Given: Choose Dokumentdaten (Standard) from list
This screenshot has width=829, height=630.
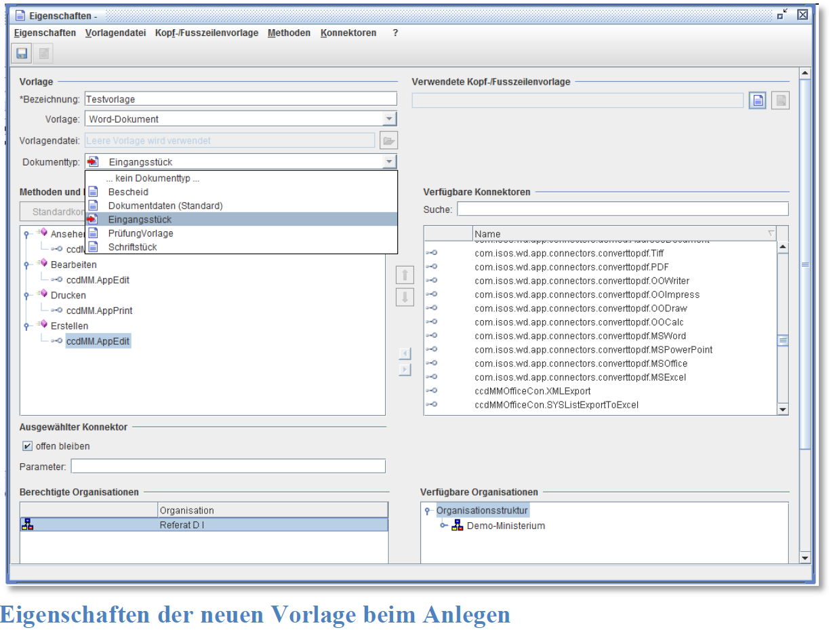Looking at the screenshot, I should click(241, 205).
